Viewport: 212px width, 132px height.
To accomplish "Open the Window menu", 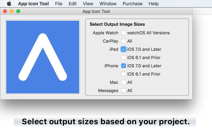I will point(108,4).
